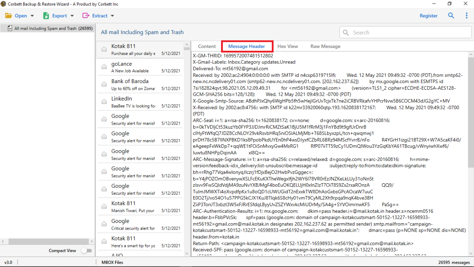Expand the Extract dropdown arrow
Screen dimensions: 474x267
tap(113, 16)
